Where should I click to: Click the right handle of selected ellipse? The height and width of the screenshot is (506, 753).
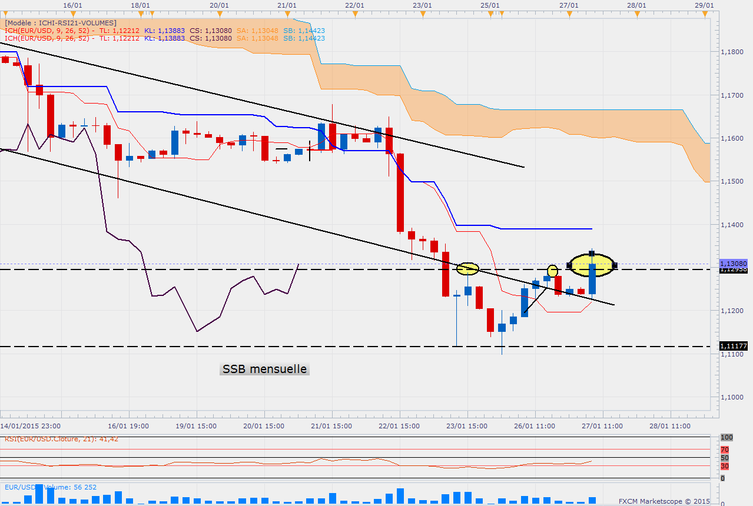pos(615,265)
